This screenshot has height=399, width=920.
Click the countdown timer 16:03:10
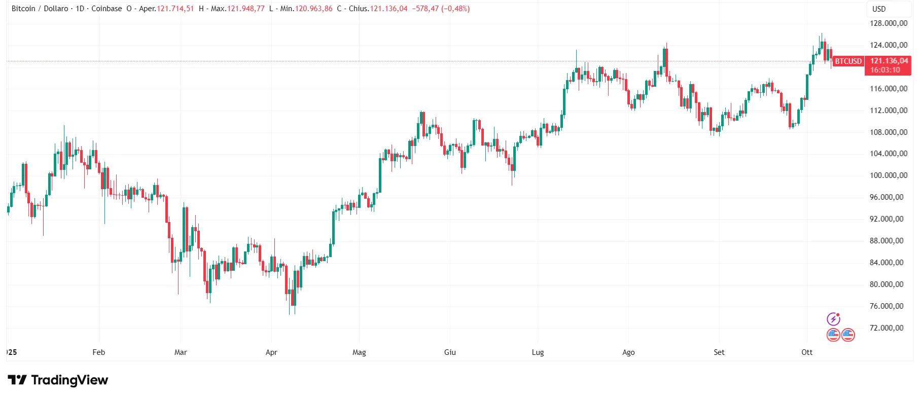point(885,70)
